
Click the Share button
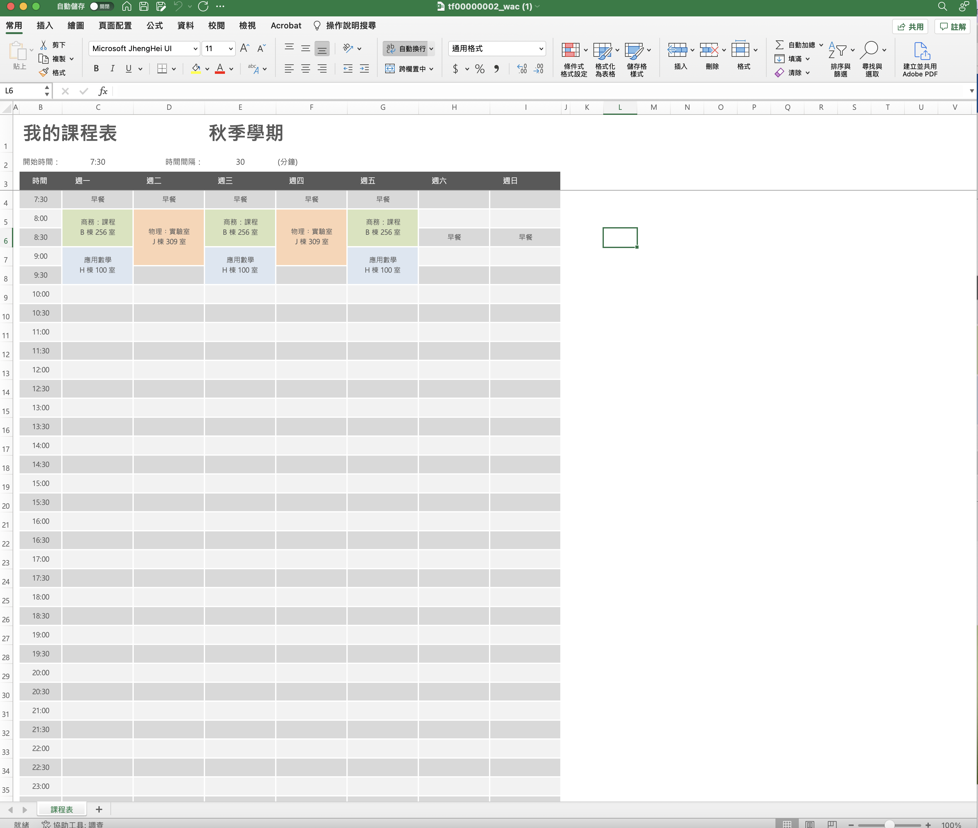tap(910, 27)
